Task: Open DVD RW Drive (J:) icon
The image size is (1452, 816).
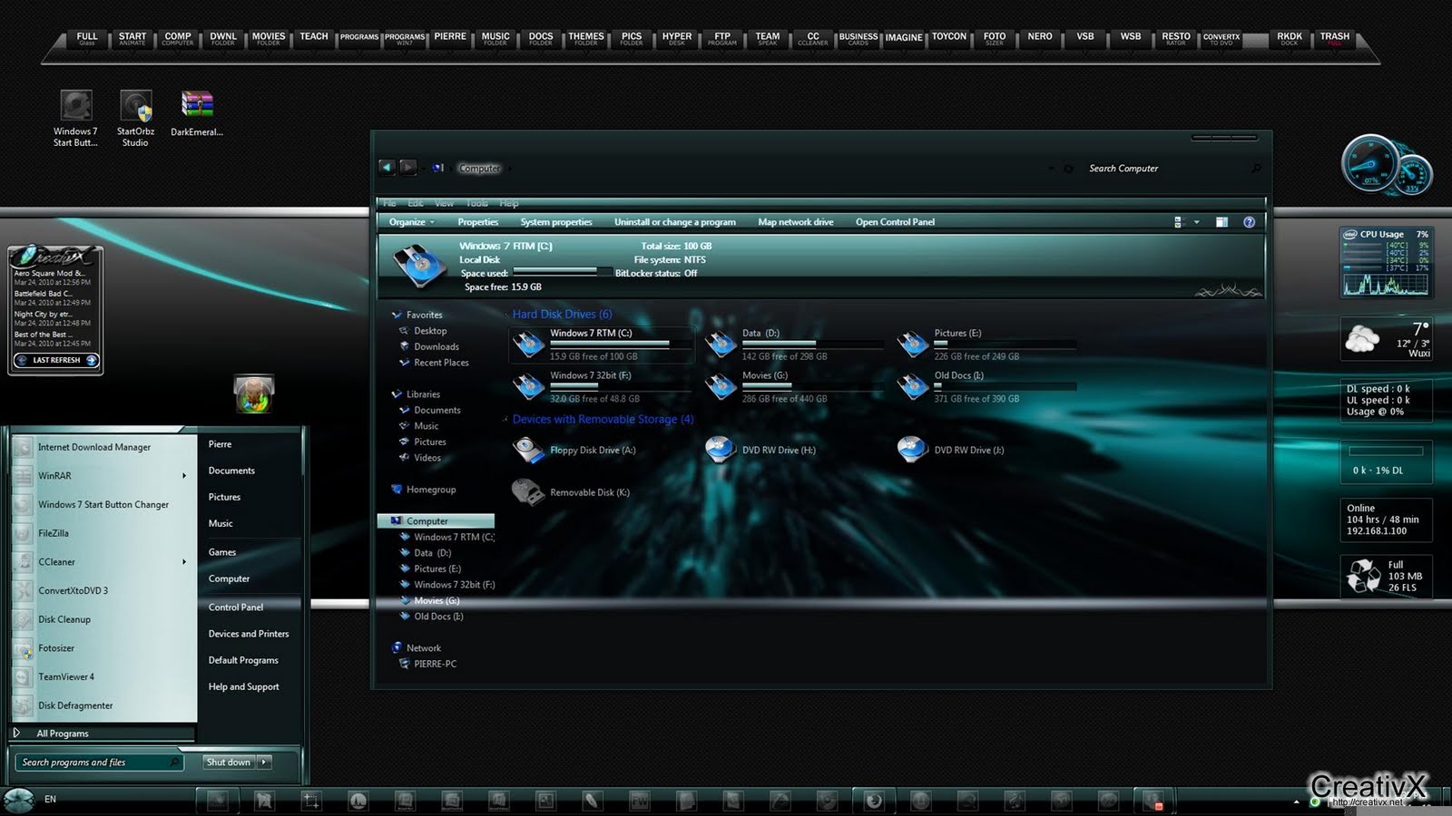Action: click(x=913, y=450)
